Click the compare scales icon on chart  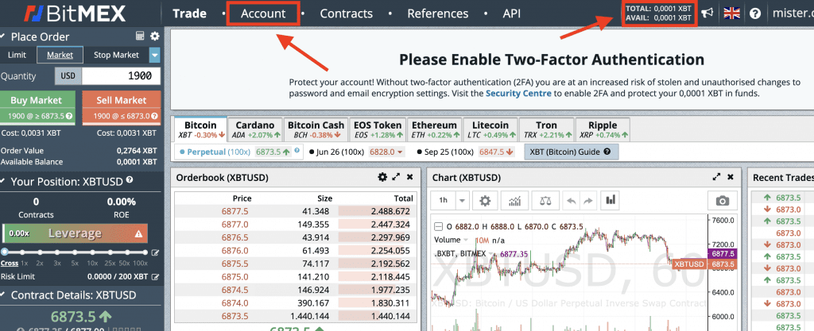545,201
